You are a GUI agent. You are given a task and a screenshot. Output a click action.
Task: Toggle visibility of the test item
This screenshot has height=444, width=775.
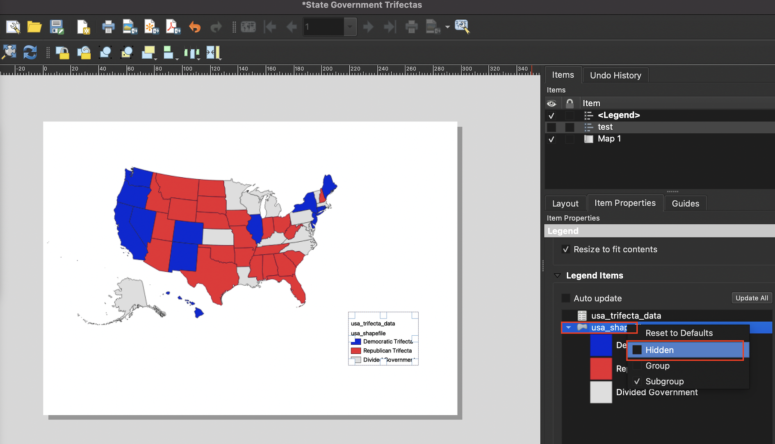(x=552, y=127)
